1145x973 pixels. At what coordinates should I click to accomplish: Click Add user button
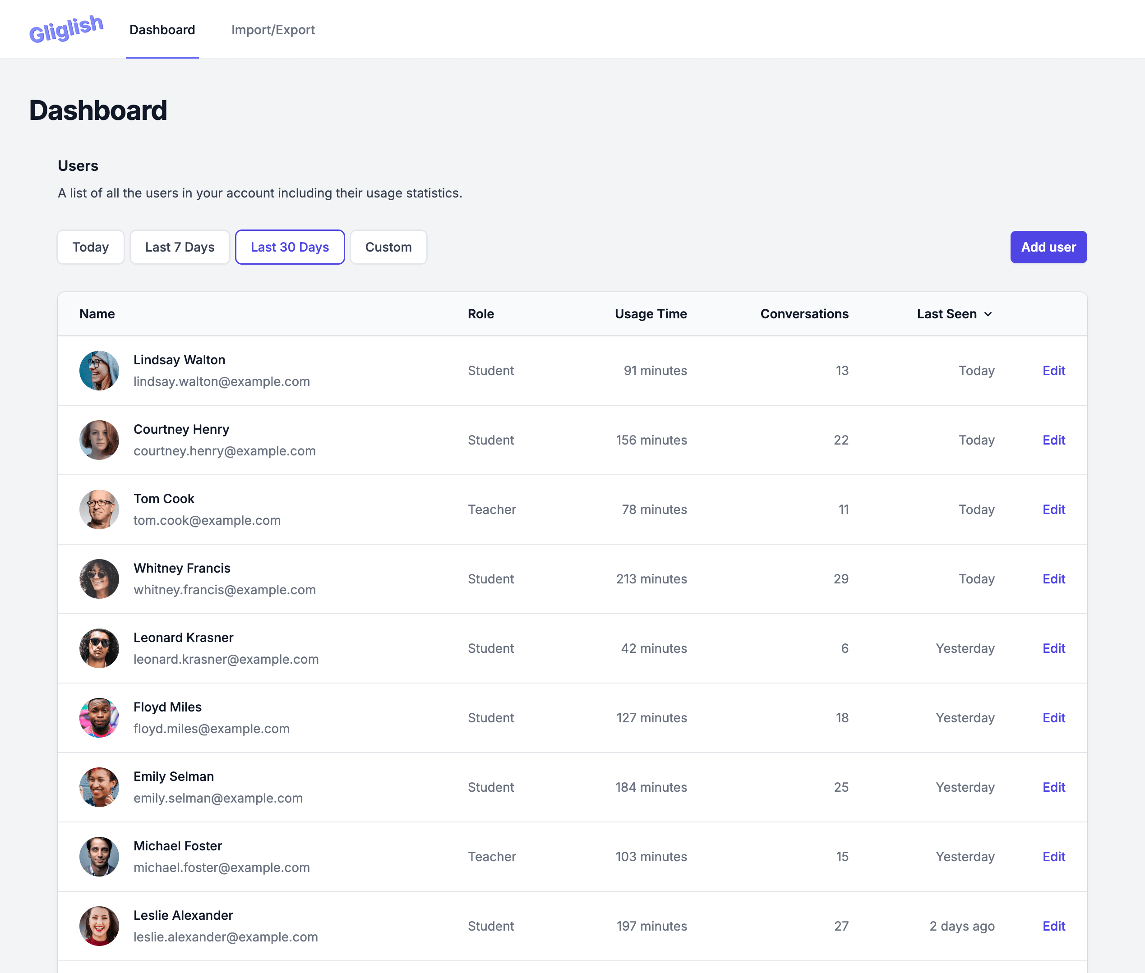(1048, 247)
